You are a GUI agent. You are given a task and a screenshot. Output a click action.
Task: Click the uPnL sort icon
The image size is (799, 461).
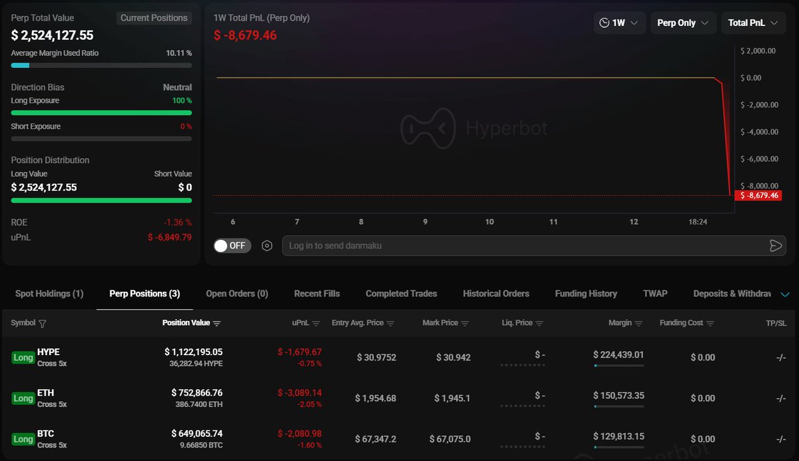coord(316,324)
